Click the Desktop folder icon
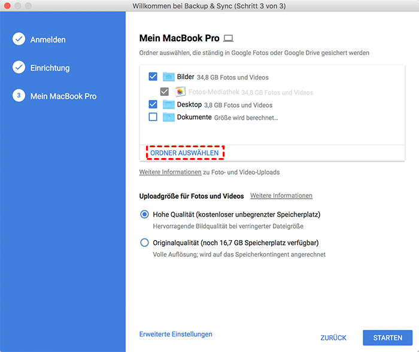 169,104
